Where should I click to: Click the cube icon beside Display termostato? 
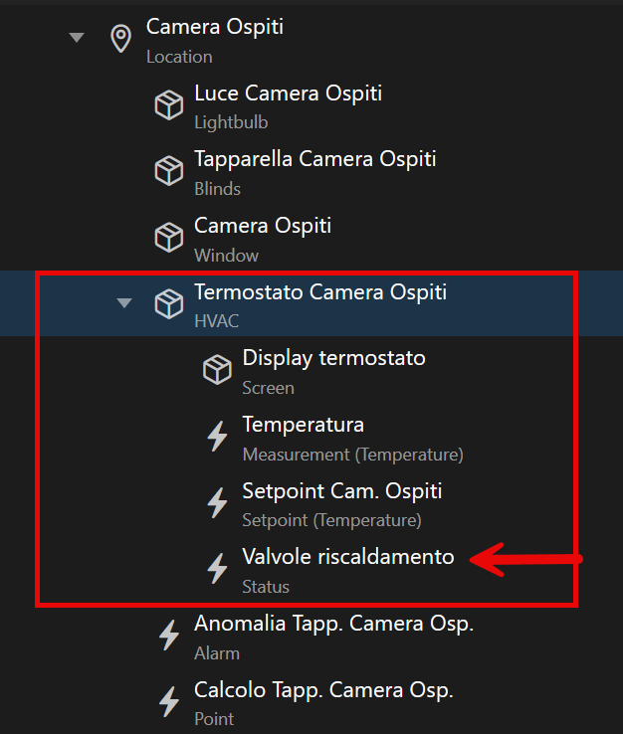[217, 370]
